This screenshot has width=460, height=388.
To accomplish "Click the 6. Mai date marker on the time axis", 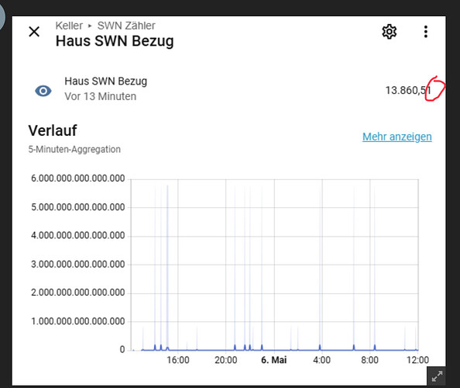I will coord(273,360).
